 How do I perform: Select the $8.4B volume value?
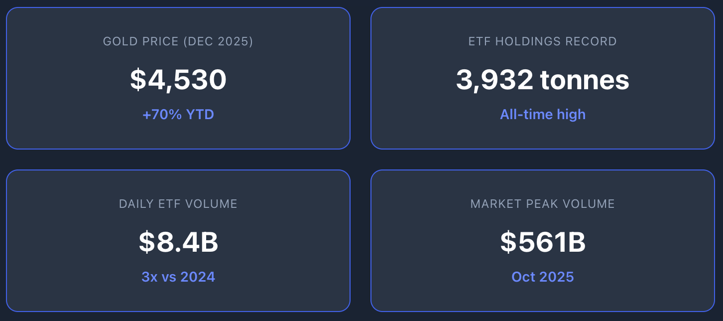click(178, 242)
